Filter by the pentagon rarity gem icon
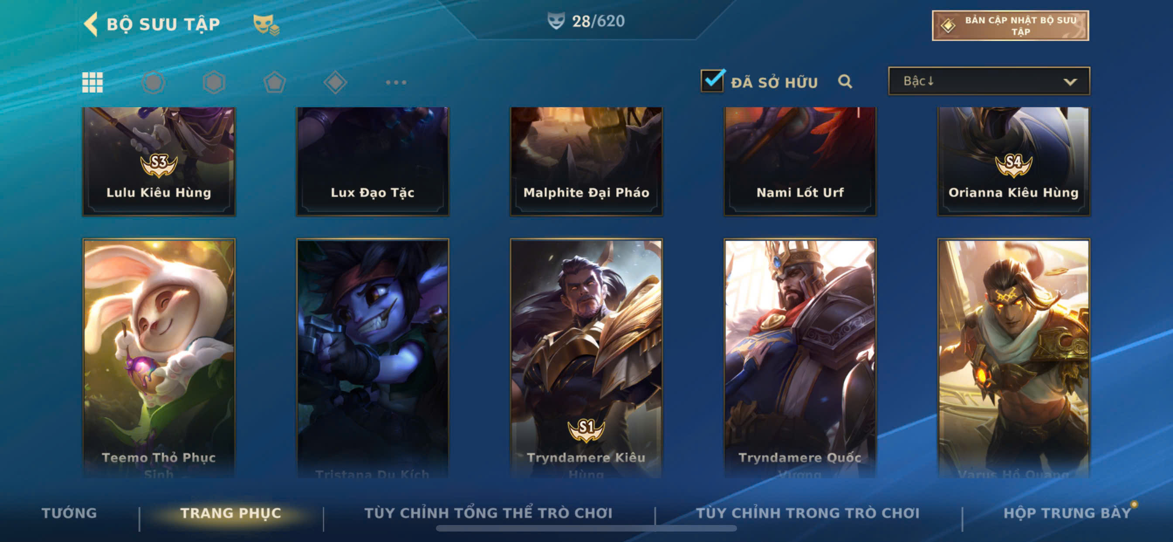 (x=274, y=82)
